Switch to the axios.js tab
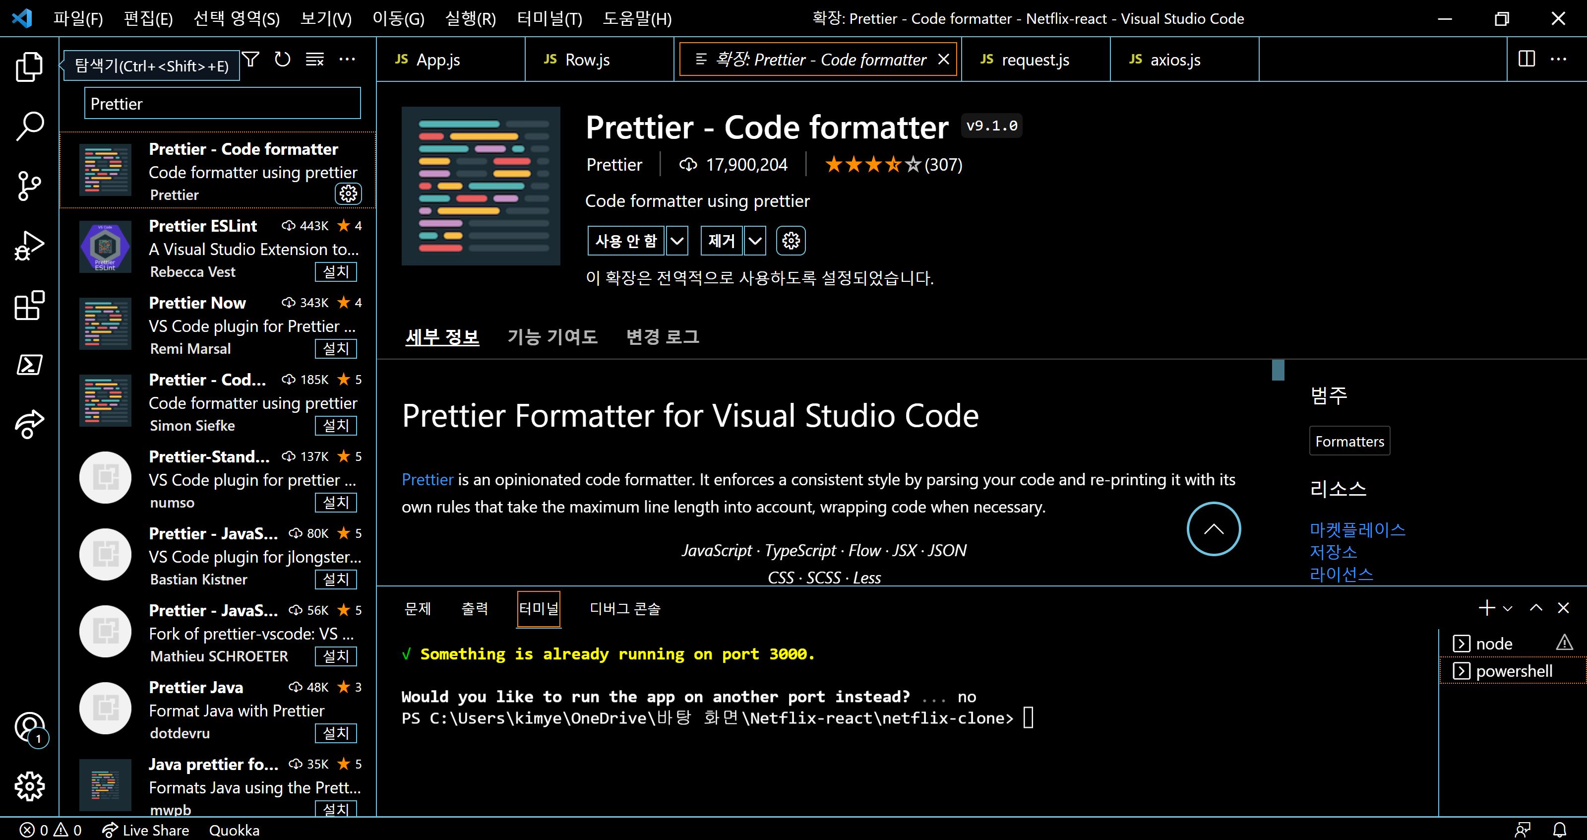The image size is (1587, 840). point(1185,59)
